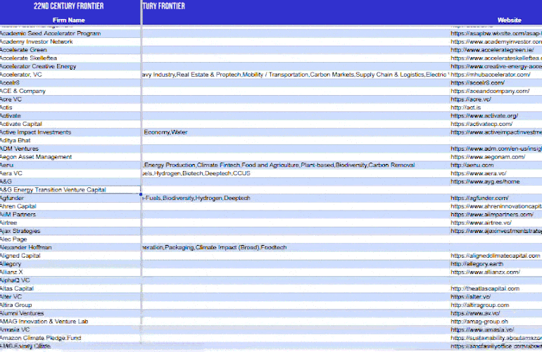Click the Alumni Ventures cell
542x352 pixels.
70,313
